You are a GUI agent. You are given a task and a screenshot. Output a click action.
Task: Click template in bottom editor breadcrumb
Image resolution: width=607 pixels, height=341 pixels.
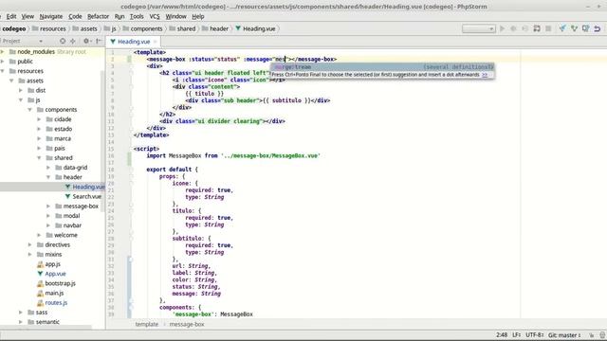pos(147,324)
